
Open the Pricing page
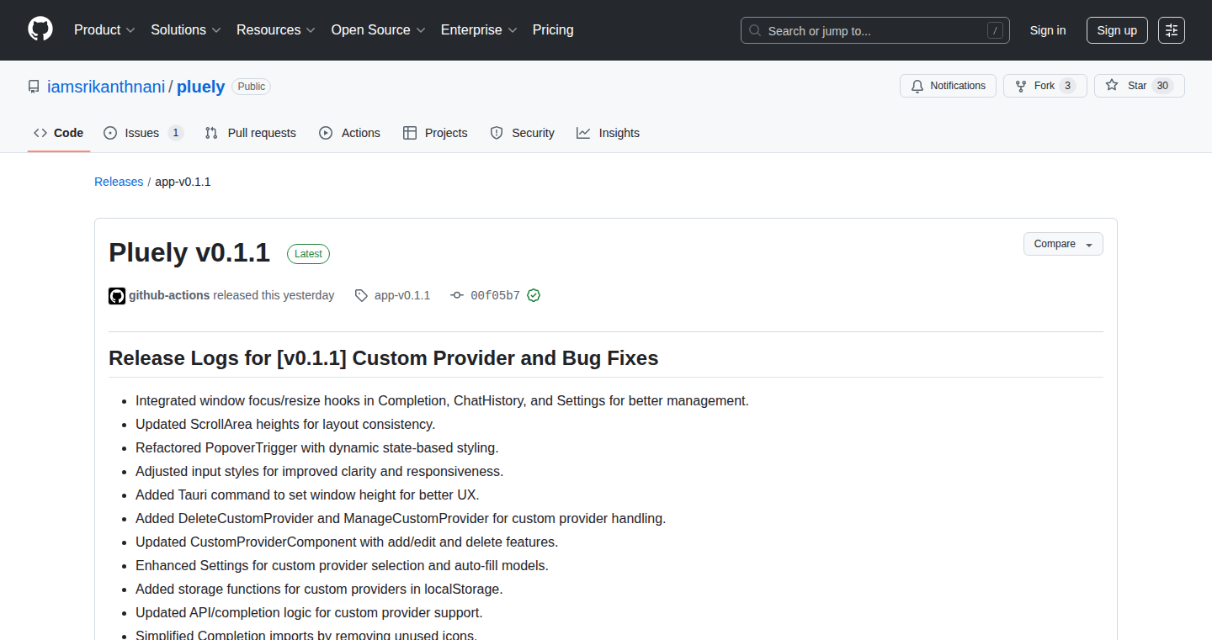click(553, 29)
